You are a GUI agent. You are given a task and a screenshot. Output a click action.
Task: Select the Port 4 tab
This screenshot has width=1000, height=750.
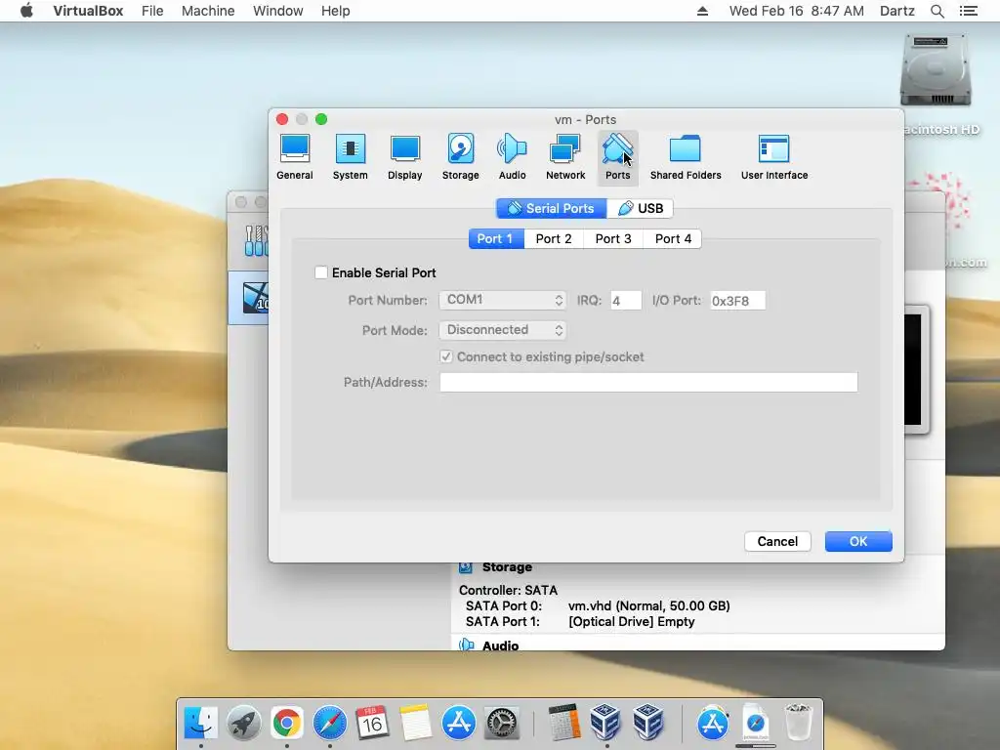tap(673, 238)
